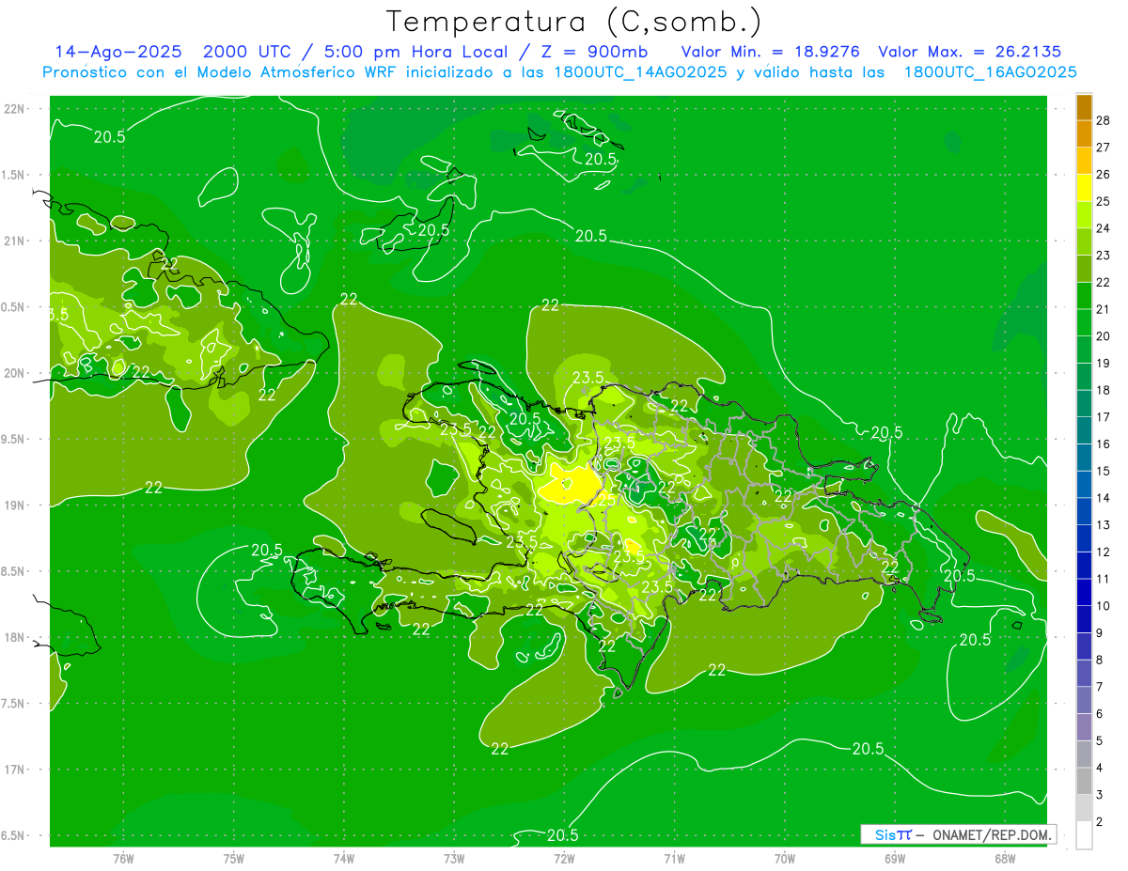Click the "69W" longitude axis label

tap(895, 858)
